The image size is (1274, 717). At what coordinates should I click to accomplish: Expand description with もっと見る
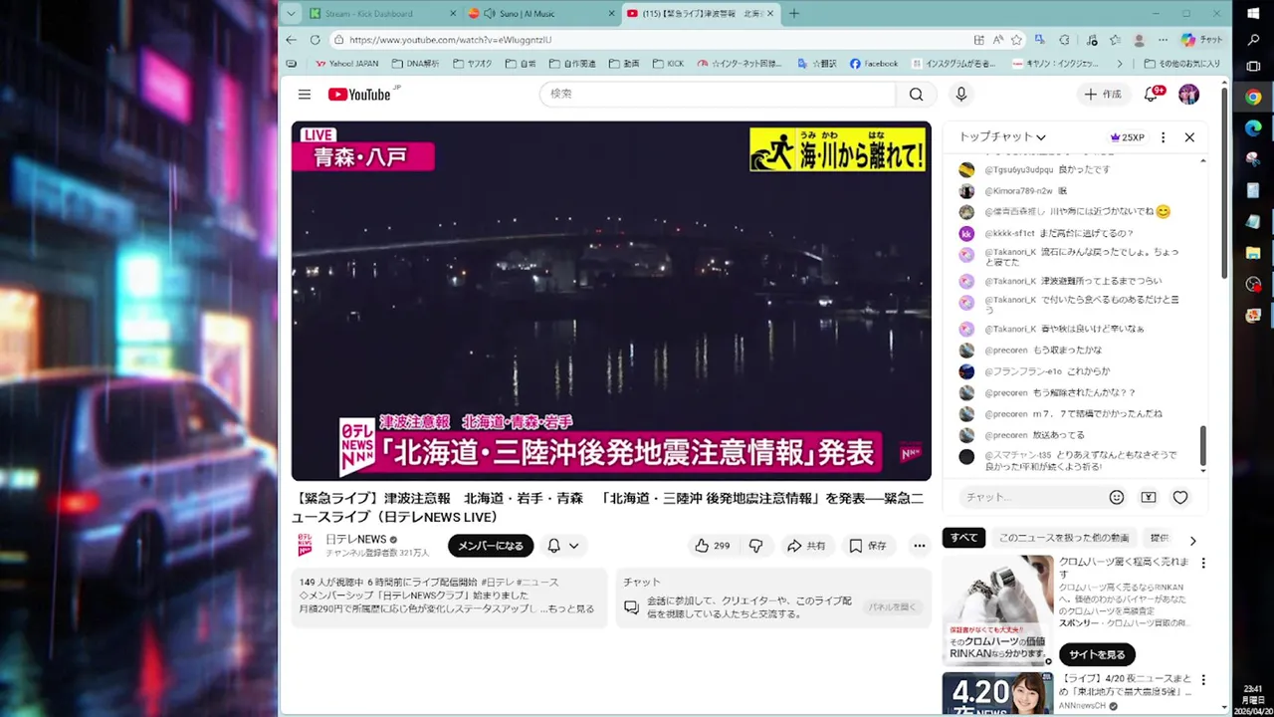pyautogui.click(x=571, y=608)
